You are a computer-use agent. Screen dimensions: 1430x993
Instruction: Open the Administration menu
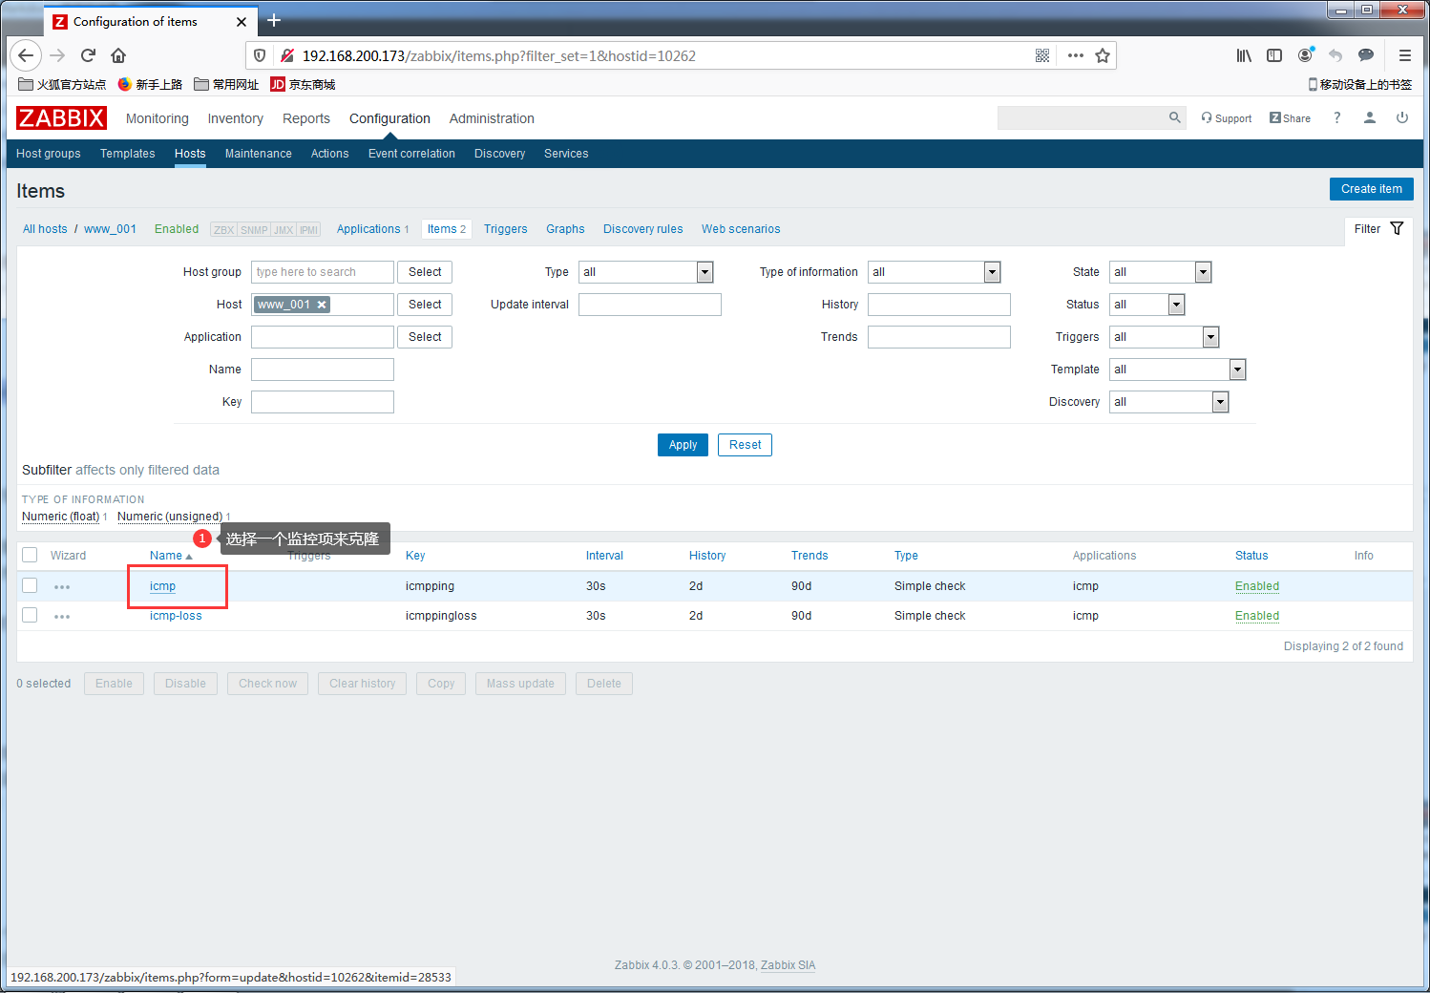click(x=492, y=118)
